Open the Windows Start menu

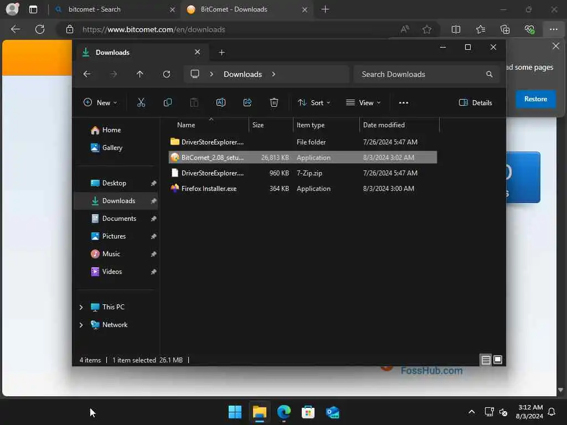coord(235,412)
